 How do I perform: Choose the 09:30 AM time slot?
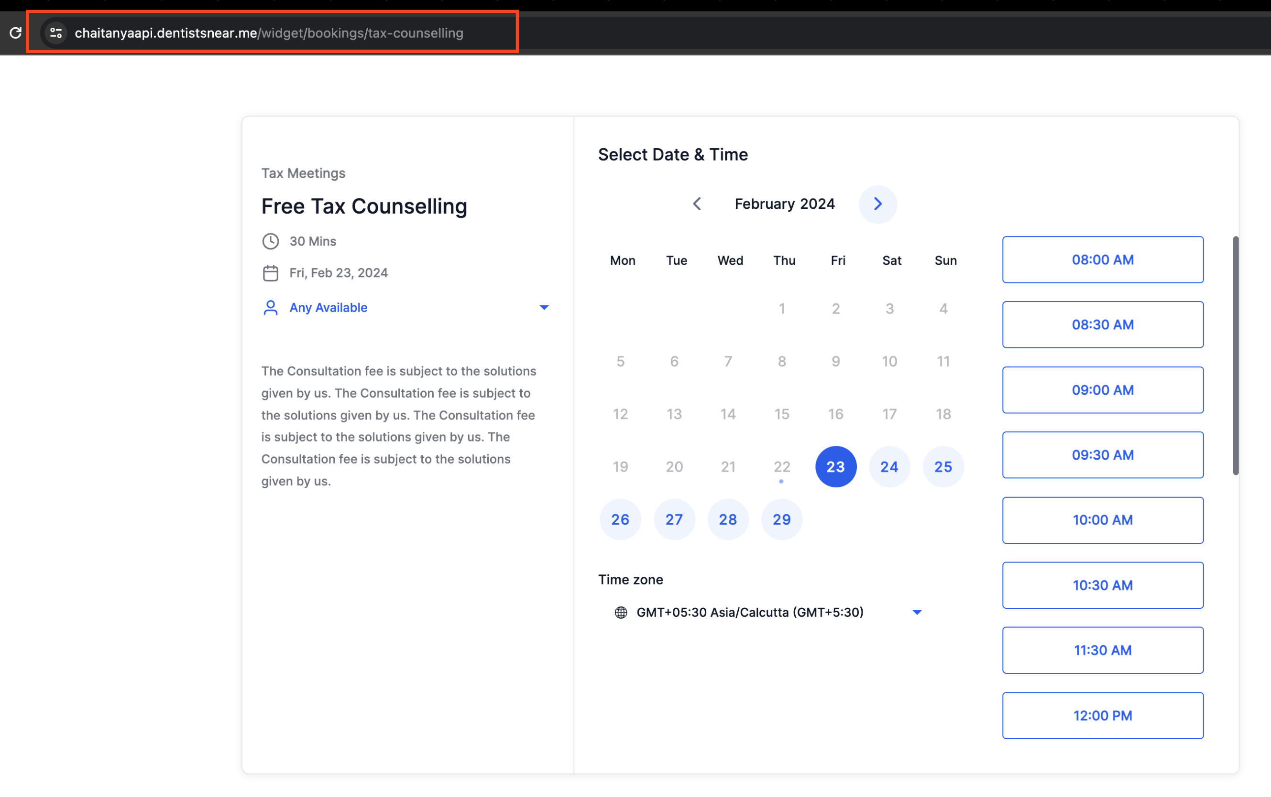[1103, 455]
